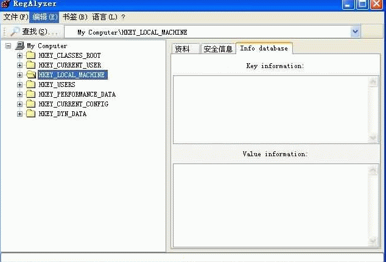Viewport: 386px width, 262px height.
Task: Click inside the Value information text box
Action: [270, 205]
